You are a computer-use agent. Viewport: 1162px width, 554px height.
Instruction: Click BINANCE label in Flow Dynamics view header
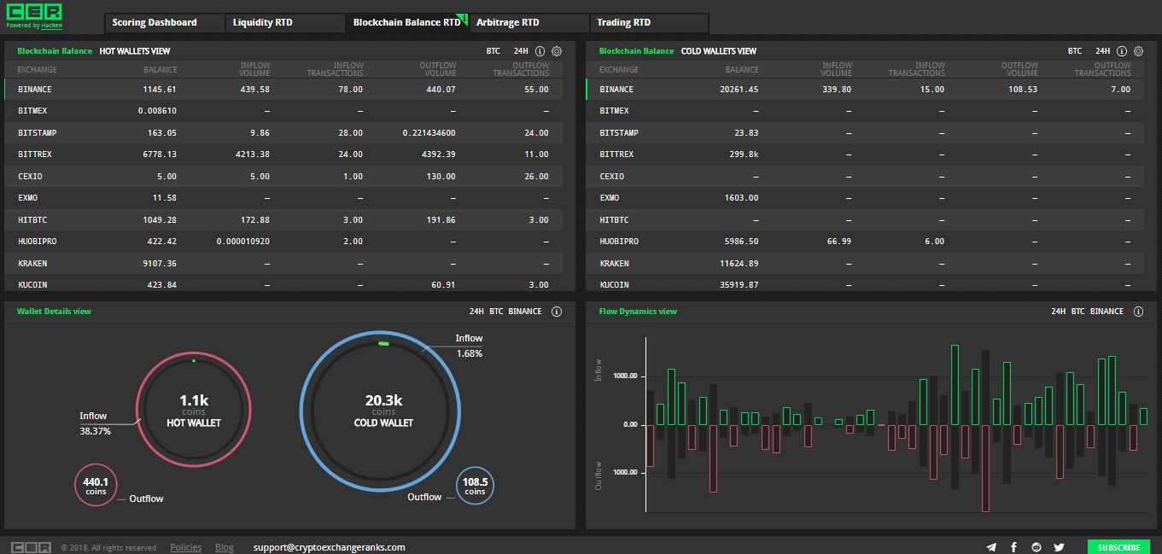click(1107, 312)
